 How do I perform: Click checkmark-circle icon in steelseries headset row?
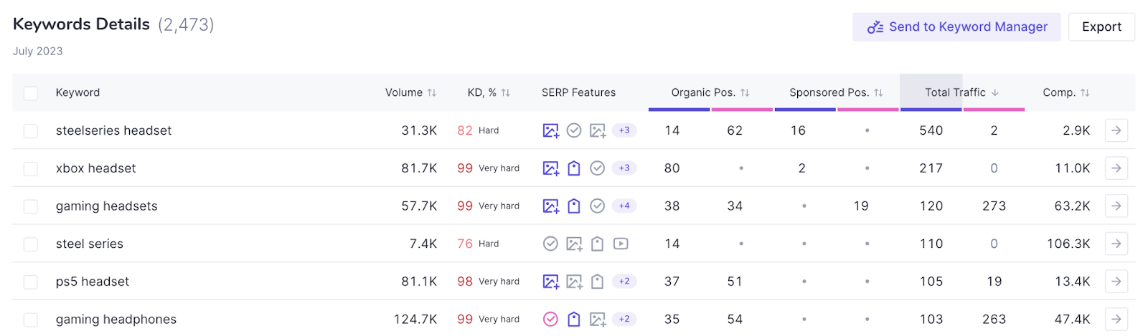574,130
